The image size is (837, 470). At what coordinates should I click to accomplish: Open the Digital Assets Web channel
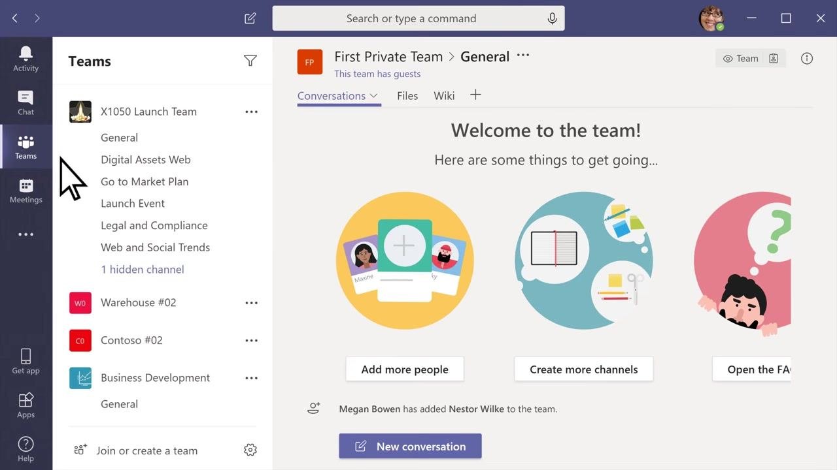point(146,159)
